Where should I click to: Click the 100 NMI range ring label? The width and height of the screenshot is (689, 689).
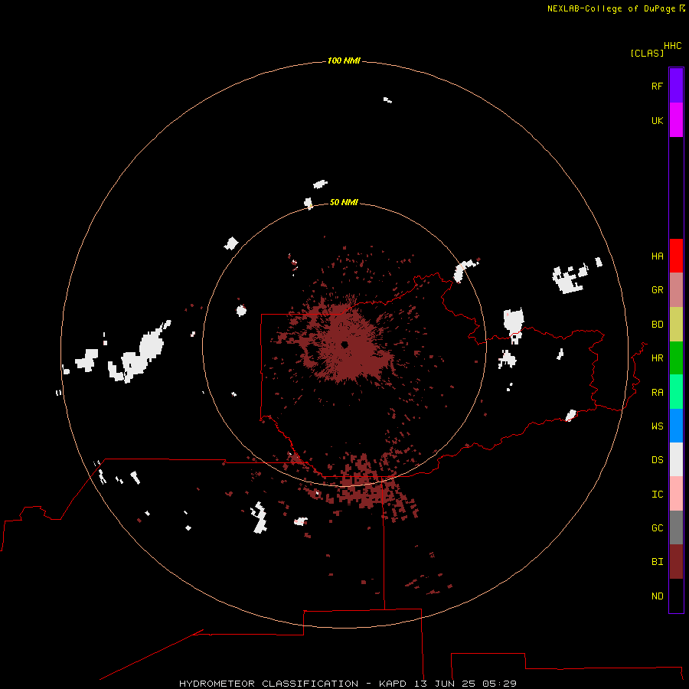[x=344, y=60]
